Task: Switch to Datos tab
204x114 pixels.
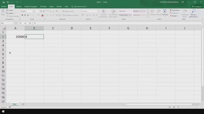Action: pos(52,6)
